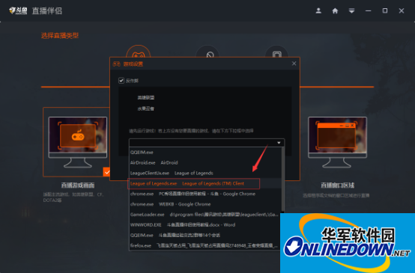Viewport: 415px width, 273px height.
Task: Select LeagueClientUx.exe League of Legends entry
Action: [205, 173]
